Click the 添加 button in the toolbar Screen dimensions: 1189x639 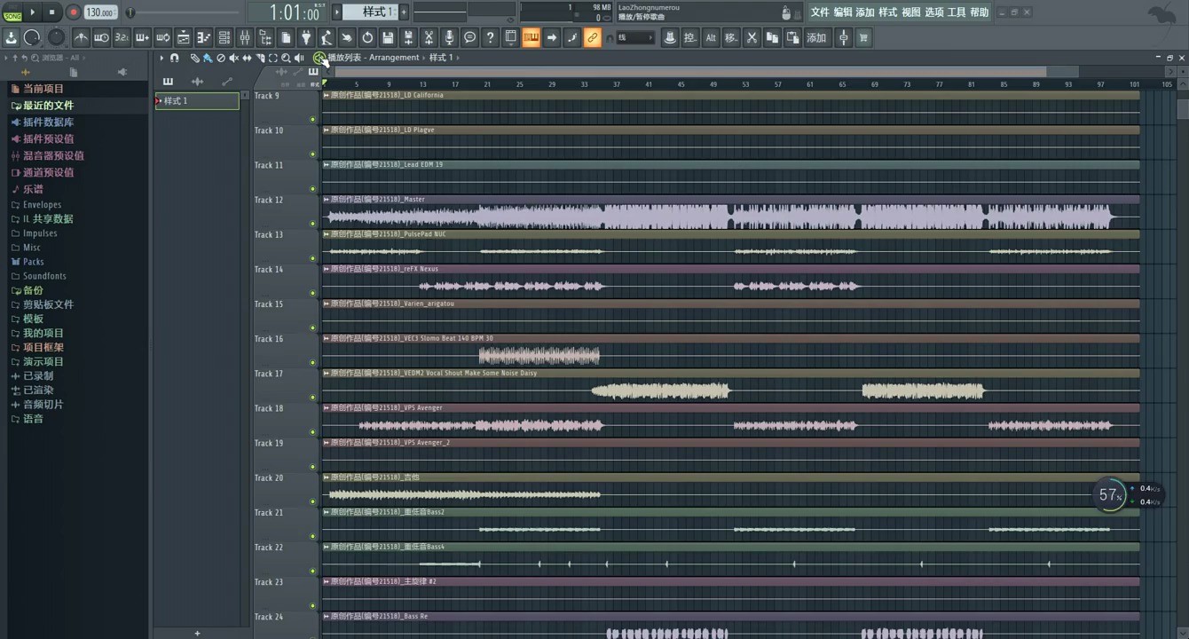point(816,37)
